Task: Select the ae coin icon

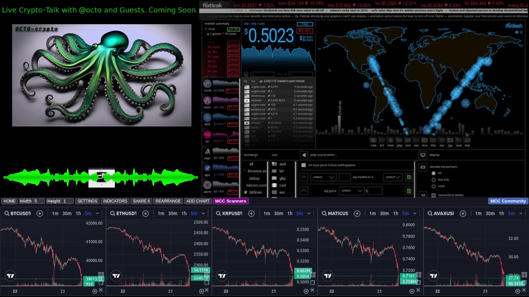Action: pos(207,134)
